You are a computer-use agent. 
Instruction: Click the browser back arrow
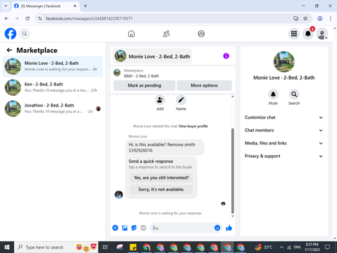[7, 18]
